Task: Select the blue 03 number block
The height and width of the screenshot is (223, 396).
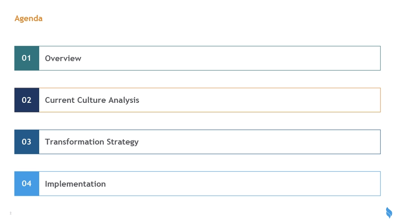Action: (27, 142)
